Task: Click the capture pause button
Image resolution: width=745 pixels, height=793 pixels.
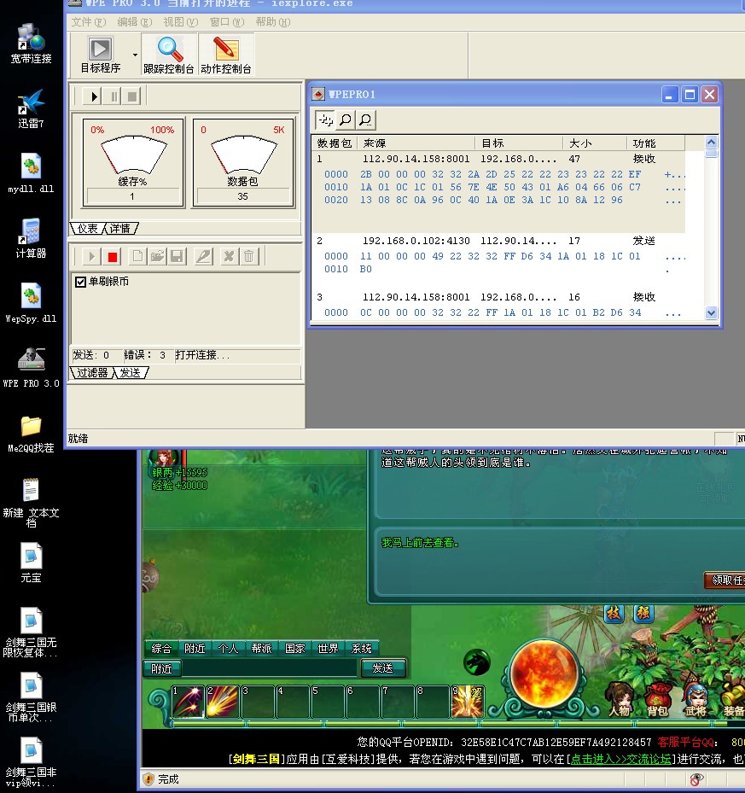Action: point(113,96)
